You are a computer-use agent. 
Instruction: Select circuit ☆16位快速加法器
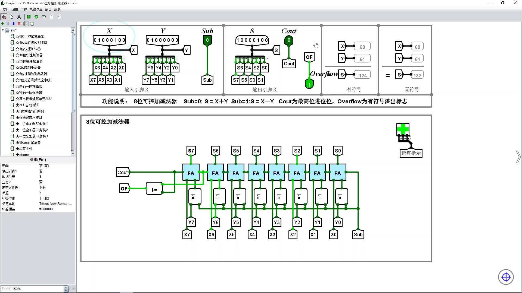(x=29, y=55)
